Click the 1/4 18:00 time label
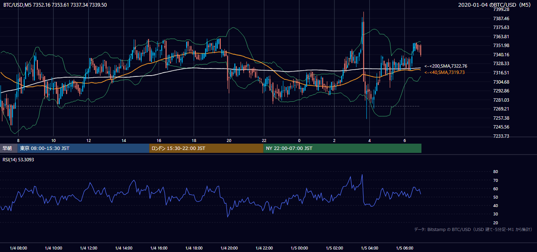 coord(194,248)
